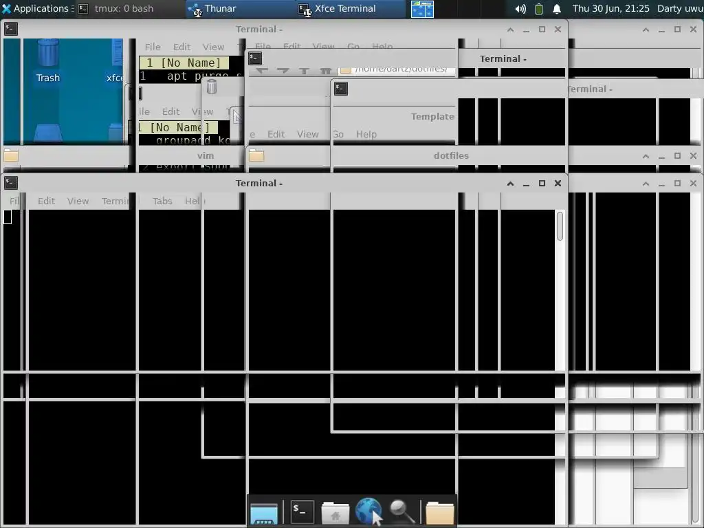Launch the web browser globe in the dock
Screen dimensions: 704x528
(368, 511)
